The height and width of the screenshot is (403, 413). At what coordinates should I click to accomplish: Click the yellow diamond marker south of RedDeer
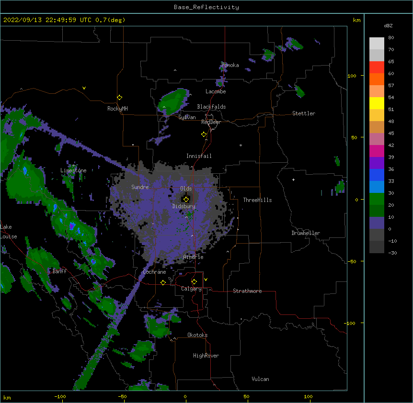[204, 134]
